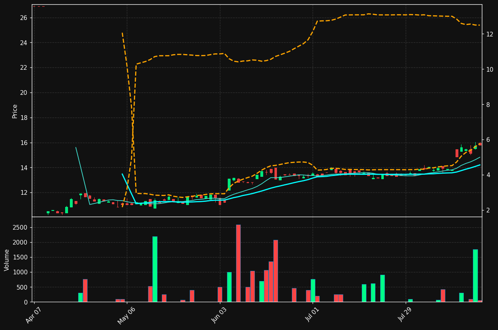Click the 'Jul 29' date label
The image size is (498, 330).
pos(405,314)
